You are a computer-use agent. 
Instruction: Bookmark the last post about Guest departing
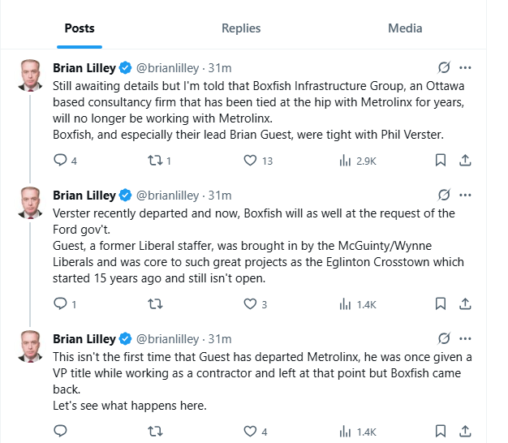coord(441,432)
